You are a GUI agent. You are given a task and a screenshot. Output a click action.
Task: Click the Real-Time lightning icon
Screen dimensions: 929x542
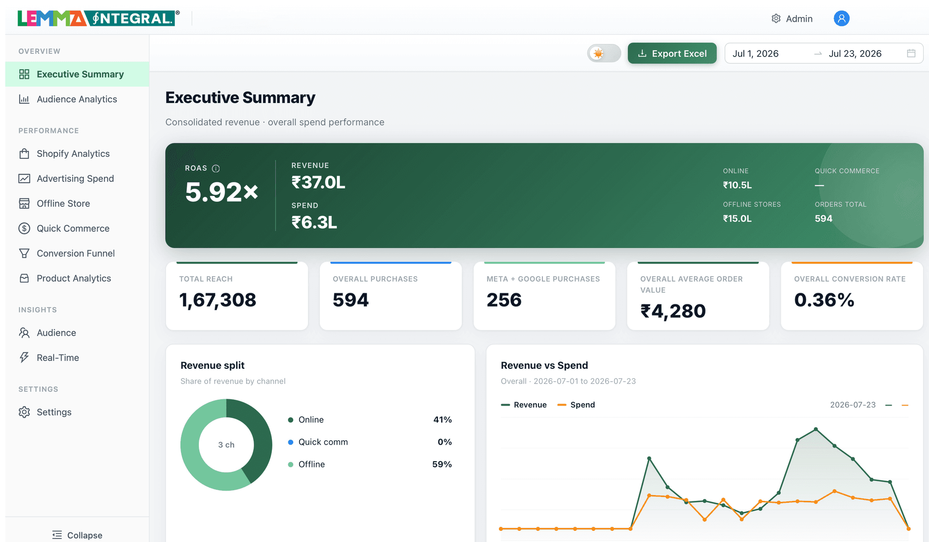[x=24, y=358]
